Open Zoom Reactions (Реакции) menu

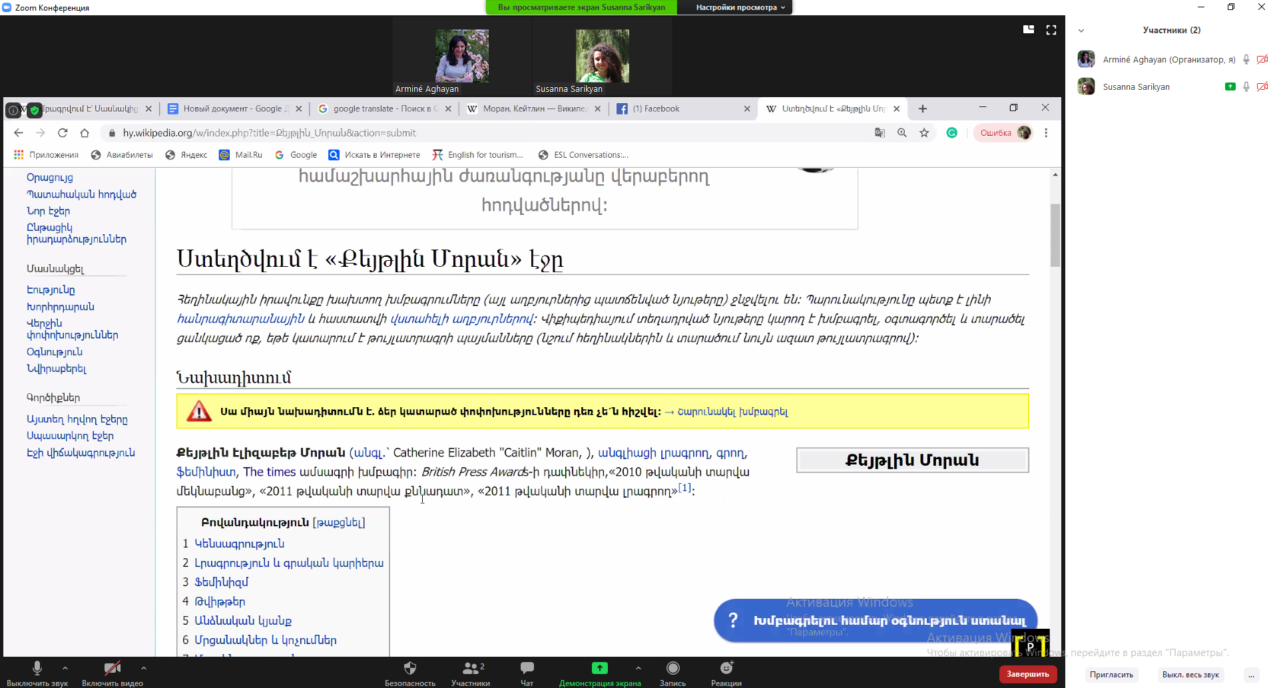(x=726, y=673)
